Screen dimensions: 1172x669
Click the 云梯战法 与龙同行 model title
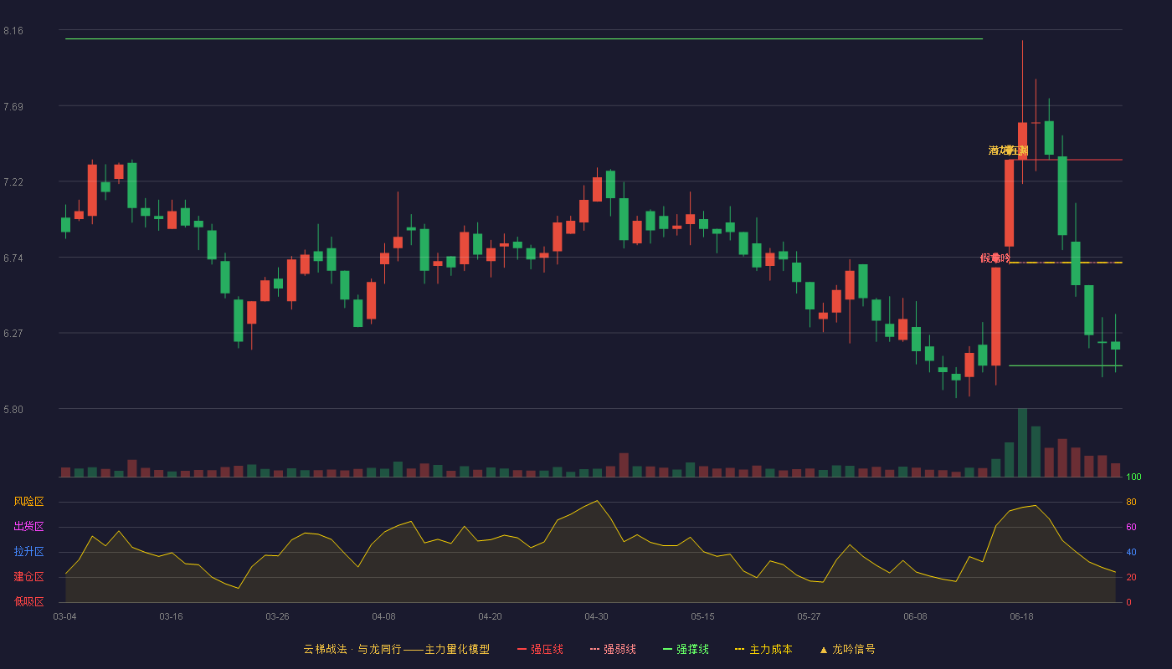(397, 649)
